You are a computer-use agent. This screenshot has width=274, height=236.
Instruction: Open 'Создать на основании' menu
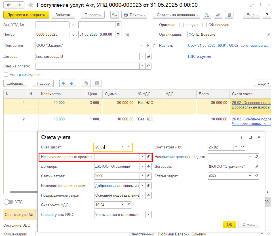(176, 15)
